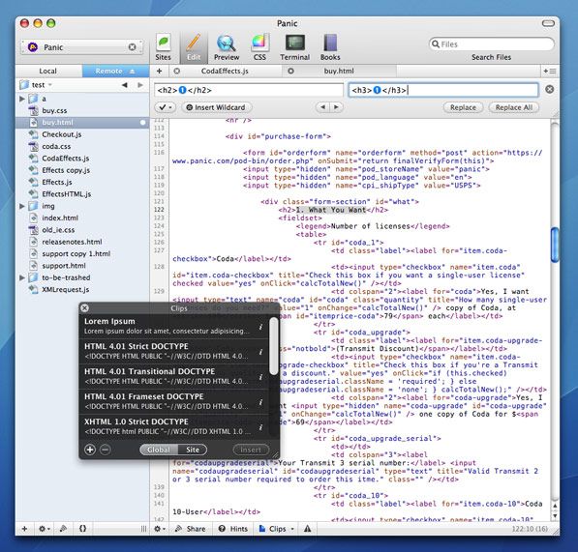The image size is (578, 552).
Task: Expand the to-be-trashed folder
Action: [x=22, y=277]
